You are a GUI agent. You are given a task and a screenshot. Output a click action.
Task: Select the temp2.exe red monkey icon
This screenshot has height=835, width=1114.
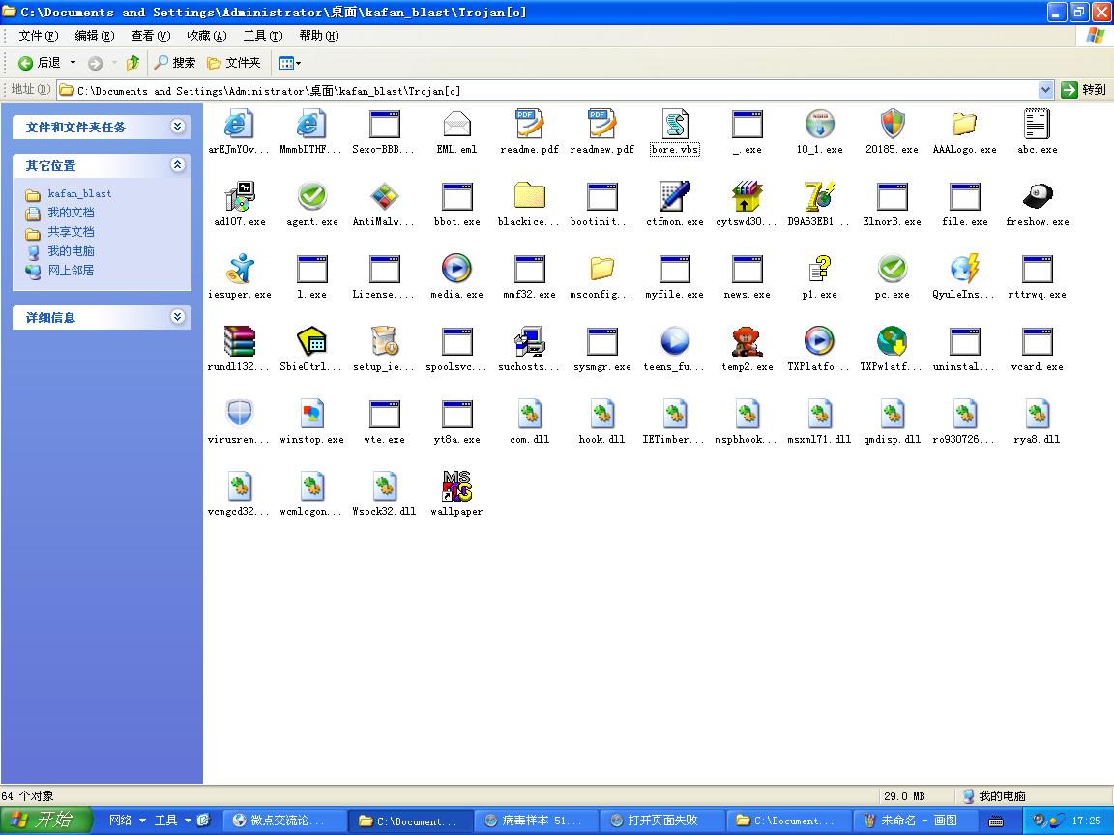(747, 341)
